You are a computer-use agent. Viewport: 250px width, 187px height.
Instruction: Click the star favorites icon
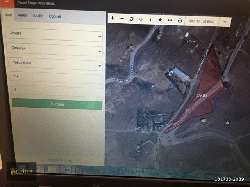click(x=160, y=19)
